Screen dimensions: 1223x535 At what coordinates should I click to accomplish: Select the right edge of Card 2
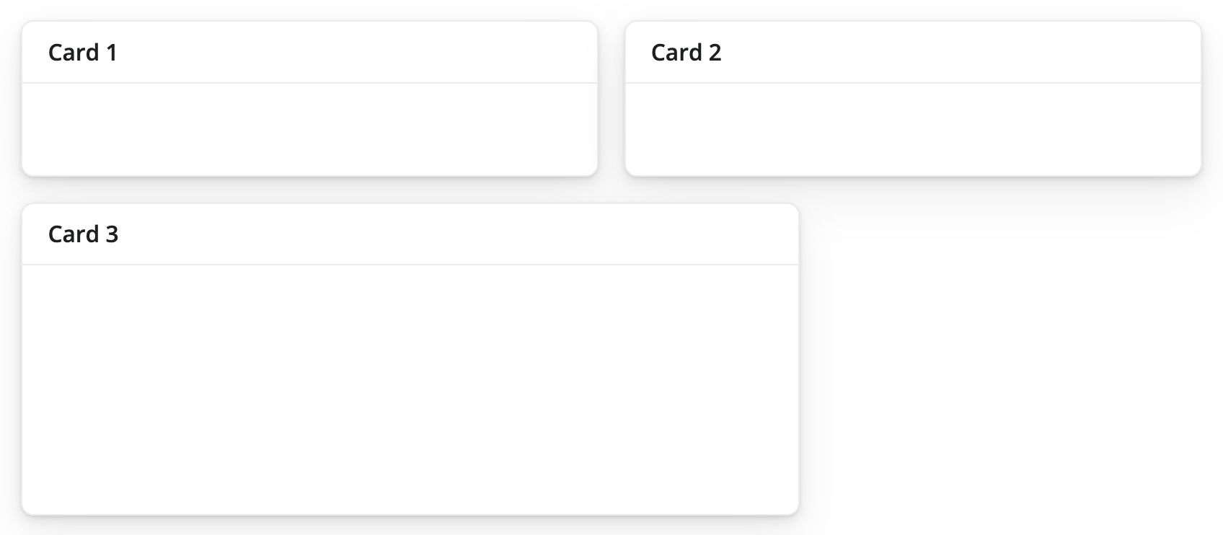[1199, 97]
